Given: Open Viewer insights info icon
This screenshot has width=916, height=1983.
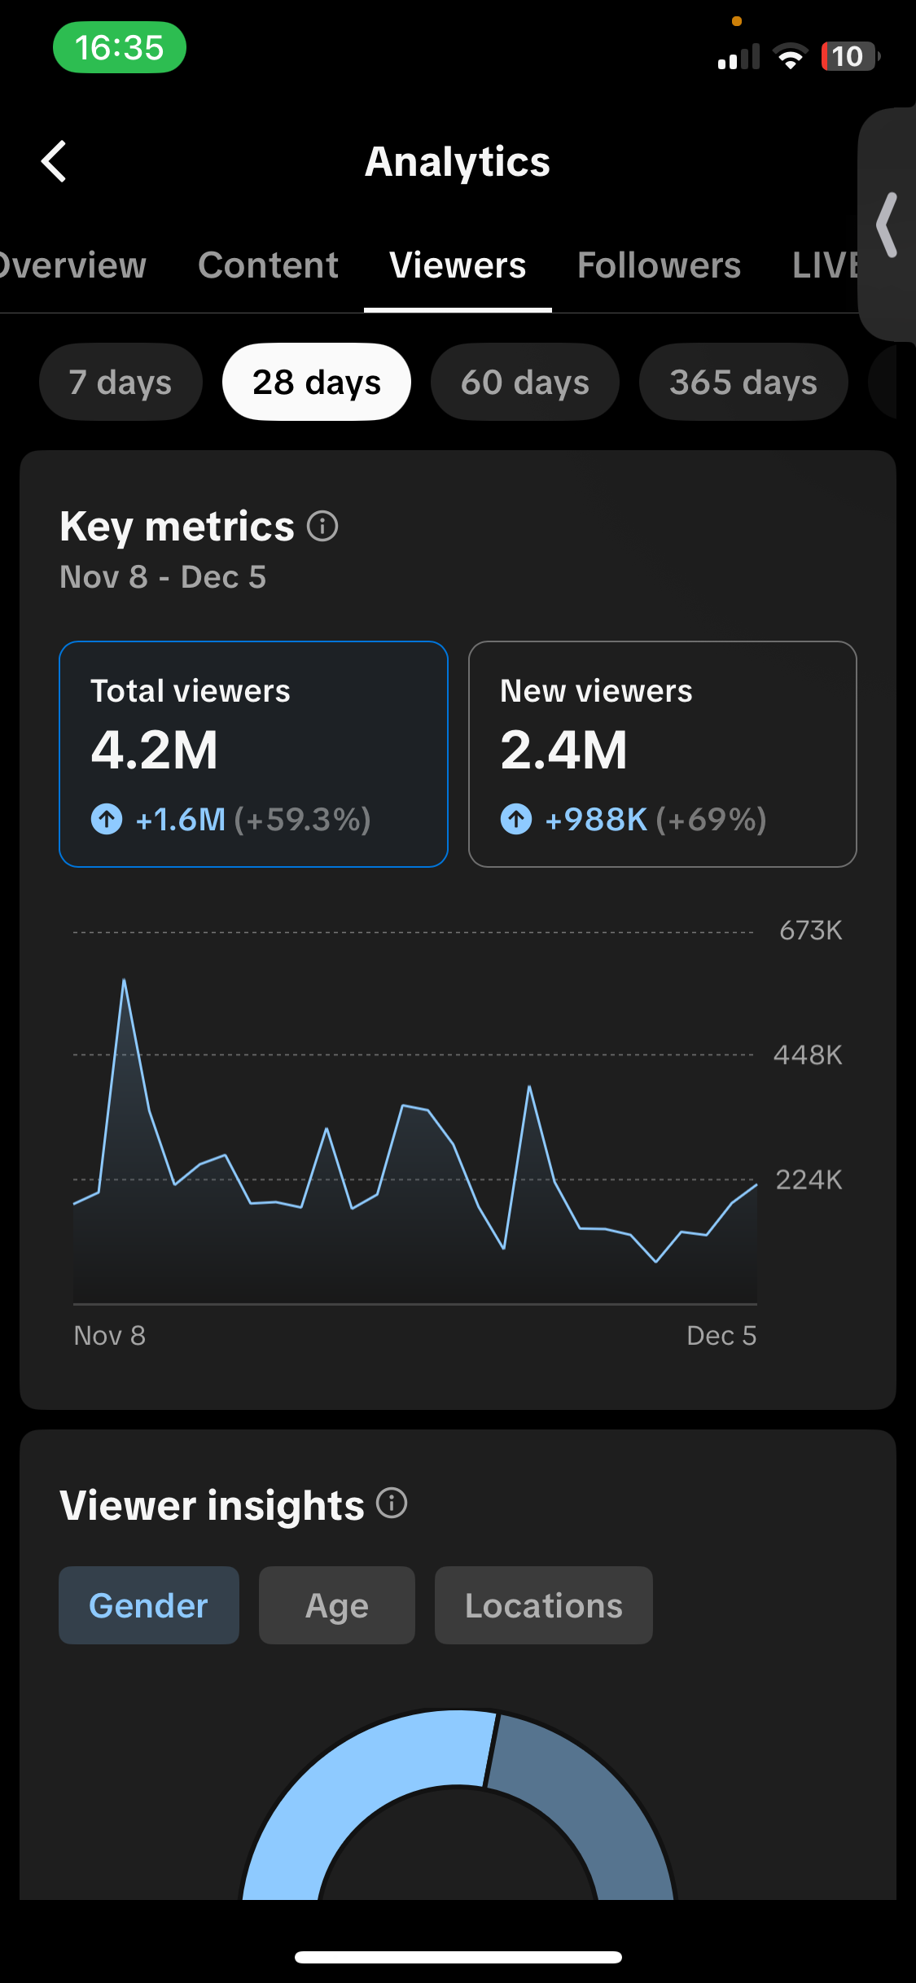Looking at the screenshot, I should pos(392,1503).
